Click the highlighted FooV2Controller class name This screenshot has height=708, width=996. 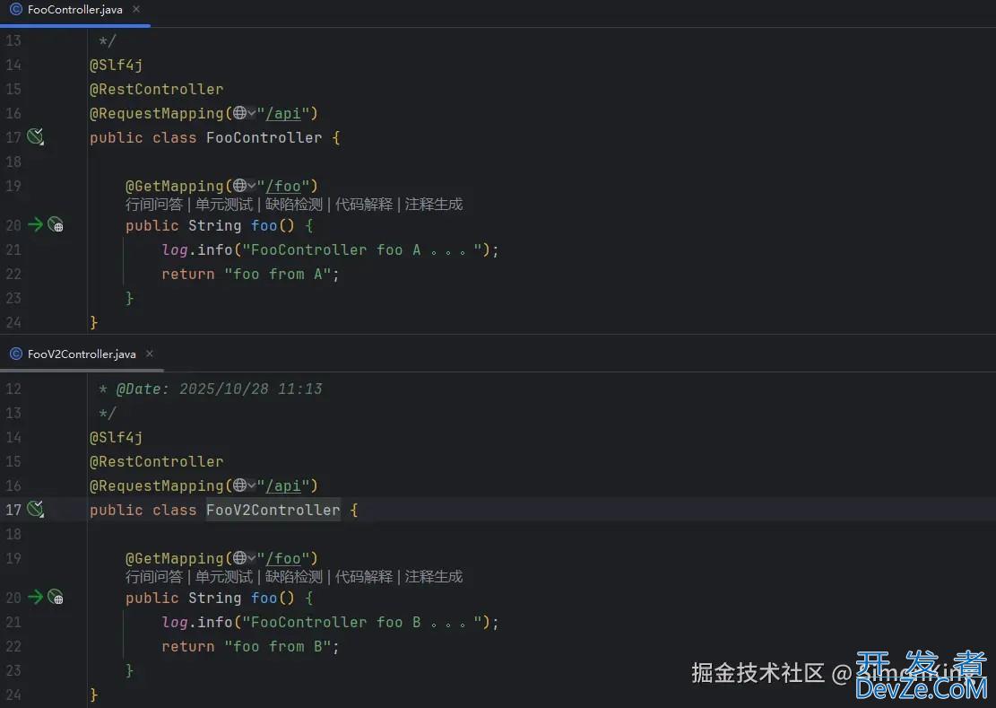273,509
